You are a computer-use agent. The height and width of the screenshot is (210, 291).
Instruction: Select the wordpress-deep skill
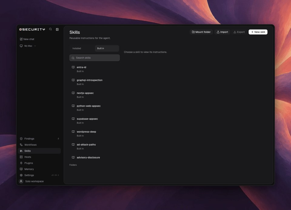coord(95,134)
